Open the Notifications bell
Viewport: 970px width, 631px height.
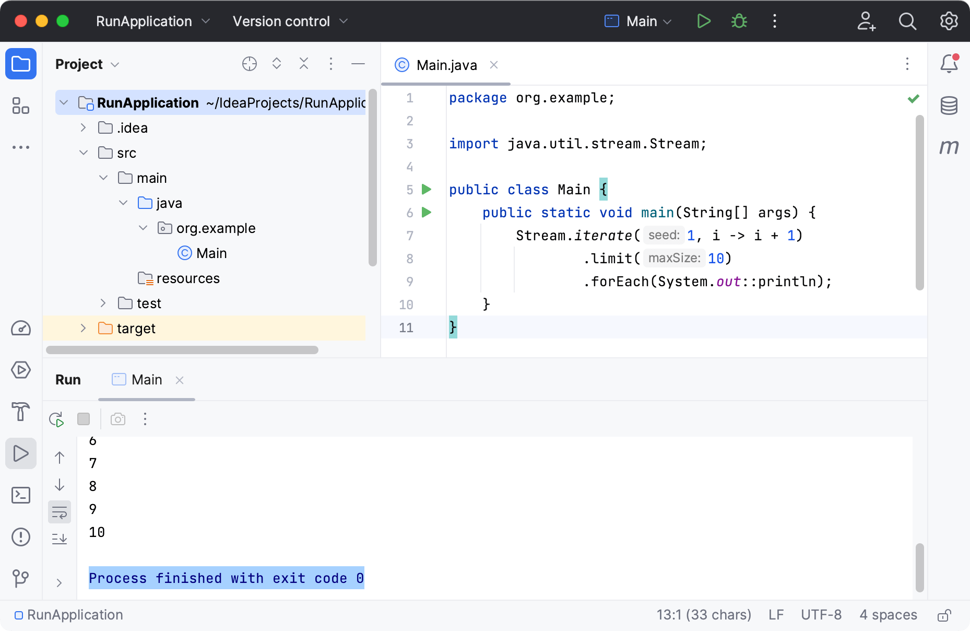[x=949, y=64]
